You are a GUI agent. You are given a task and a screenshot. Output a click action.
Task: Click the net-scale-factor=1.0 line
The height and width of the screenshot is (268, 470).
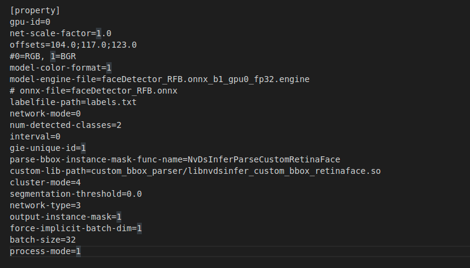click(60, 33)
